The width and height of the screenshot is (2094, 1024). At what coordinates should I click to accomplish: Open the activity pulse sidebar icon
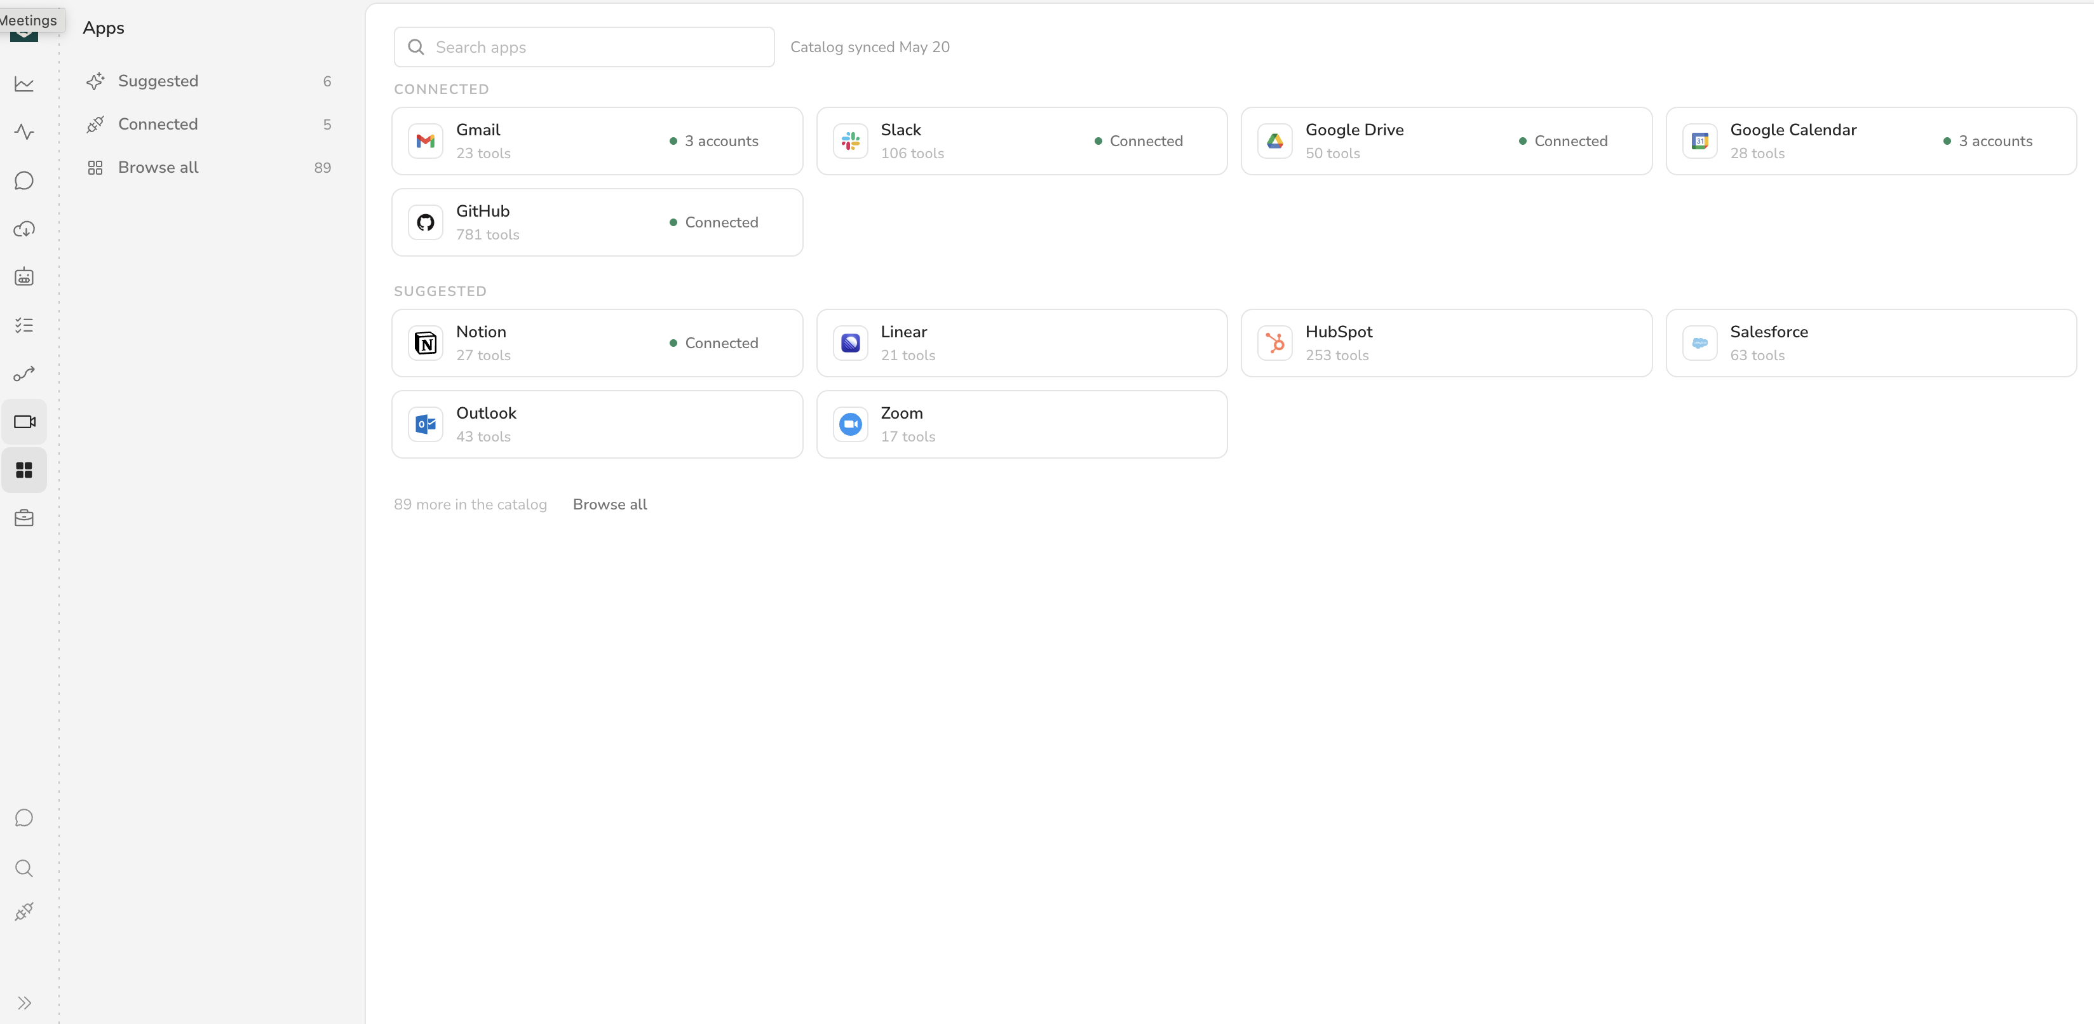coord(24,131)
